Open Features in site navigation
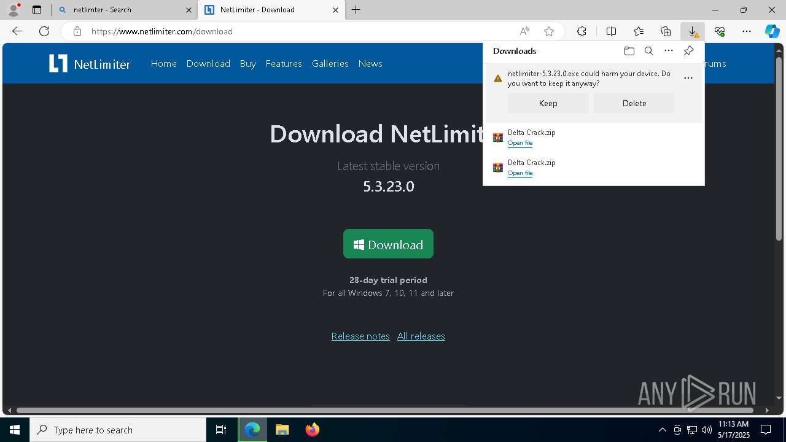 pyautogui.click(x=284, y=63)
